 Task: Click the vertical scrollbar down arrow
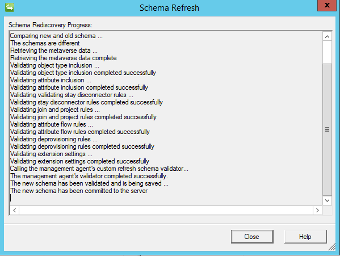(x=327, y=200)
